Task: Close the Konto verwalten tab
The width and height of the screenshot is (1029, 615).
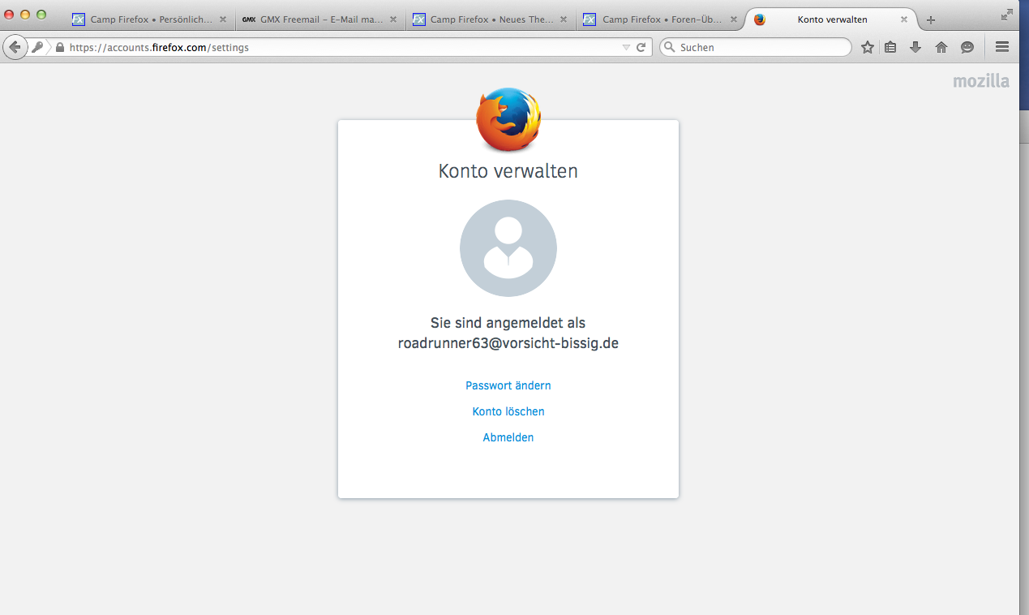Action: click(904, 19)
